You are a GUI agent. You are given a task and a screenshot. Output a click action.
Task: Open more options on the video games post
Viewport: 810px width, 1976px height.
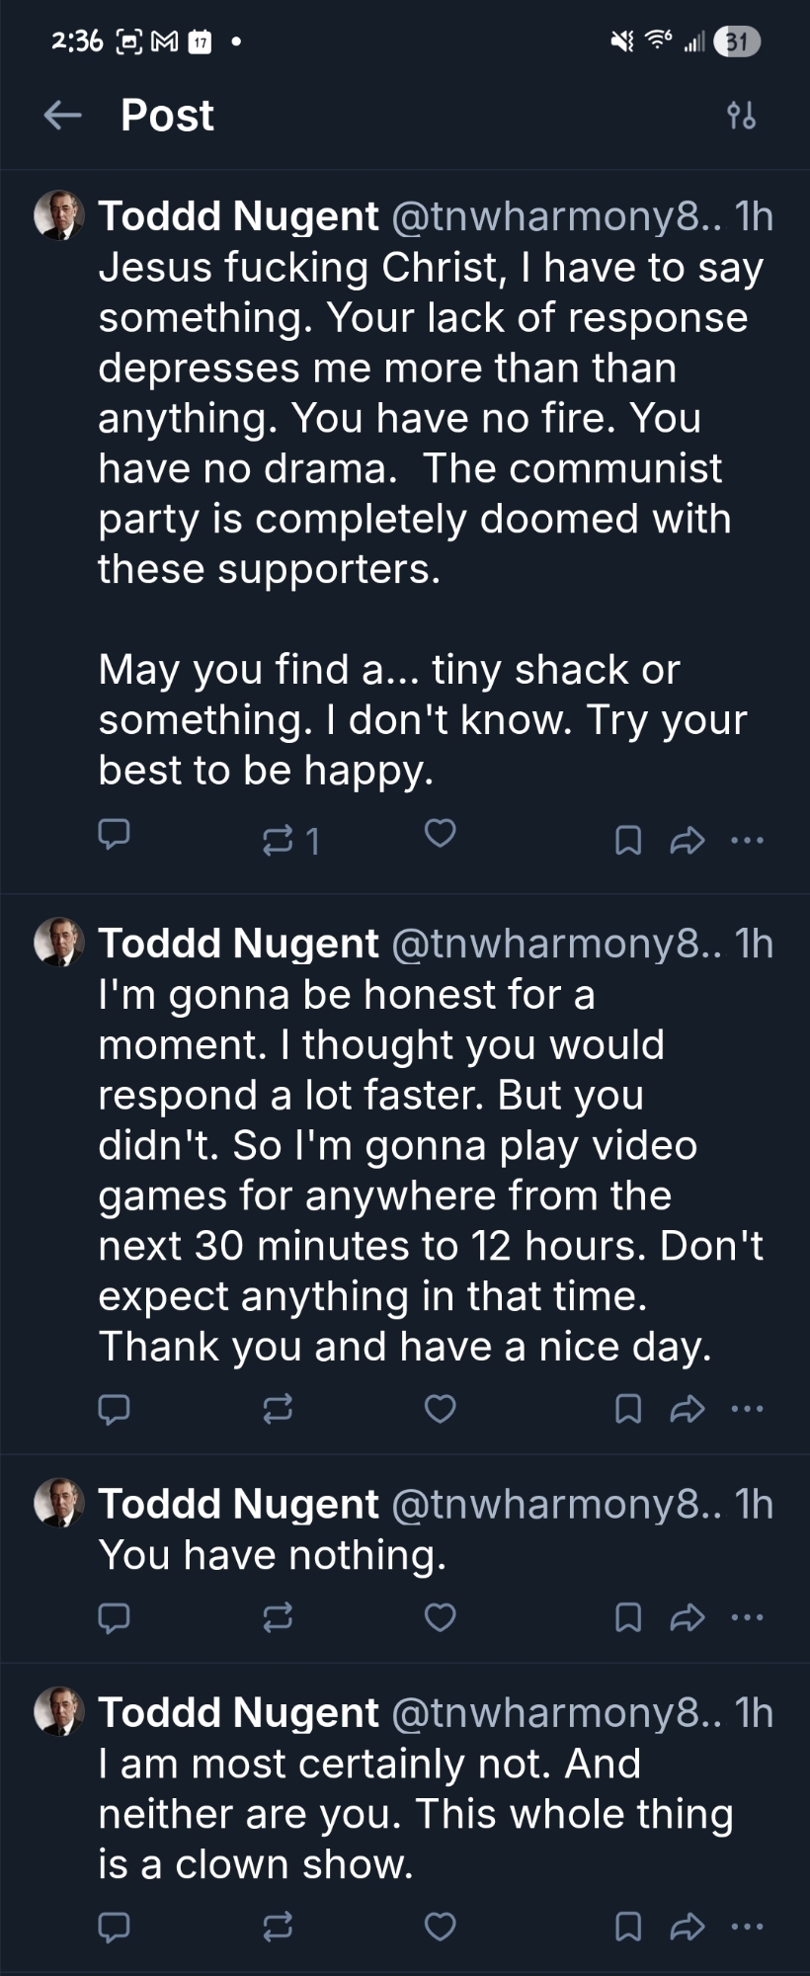point(747,1409)
